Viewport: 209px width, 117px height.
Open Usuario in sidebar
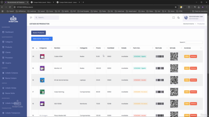pyautogui.click(x=8, y=63)
